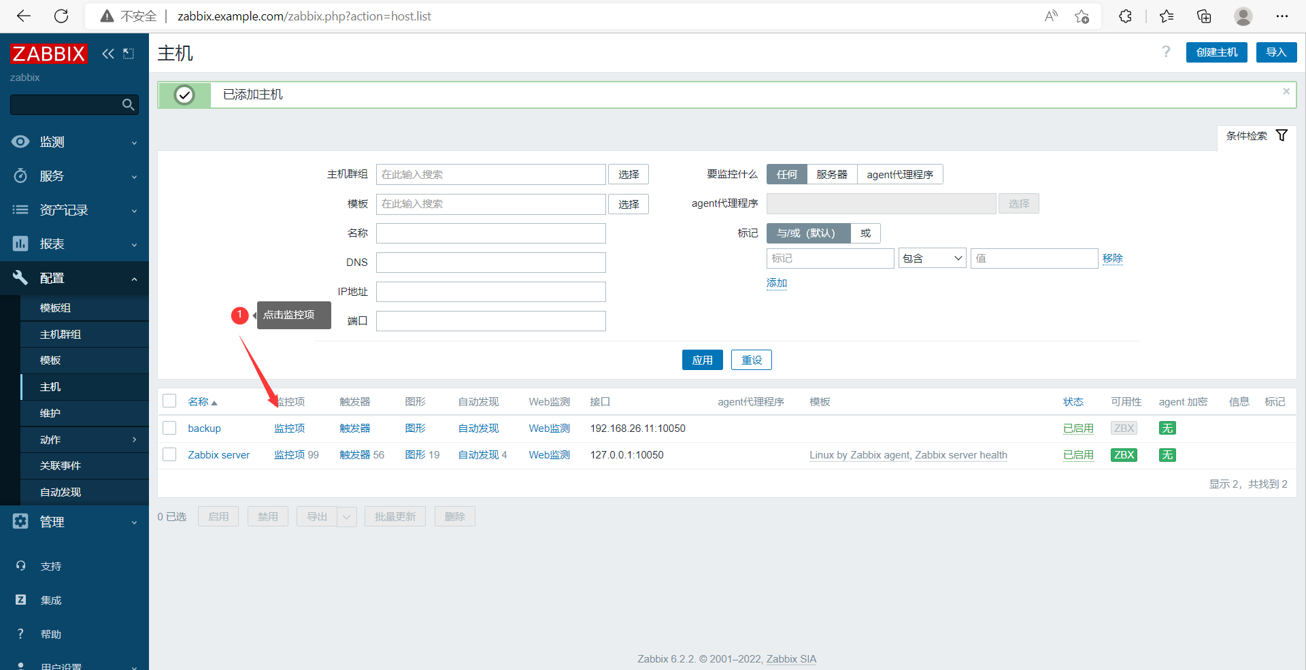Screen dimensions: 1306x670
Task: Expand the Administration (管理) menu
Action: 74,522
